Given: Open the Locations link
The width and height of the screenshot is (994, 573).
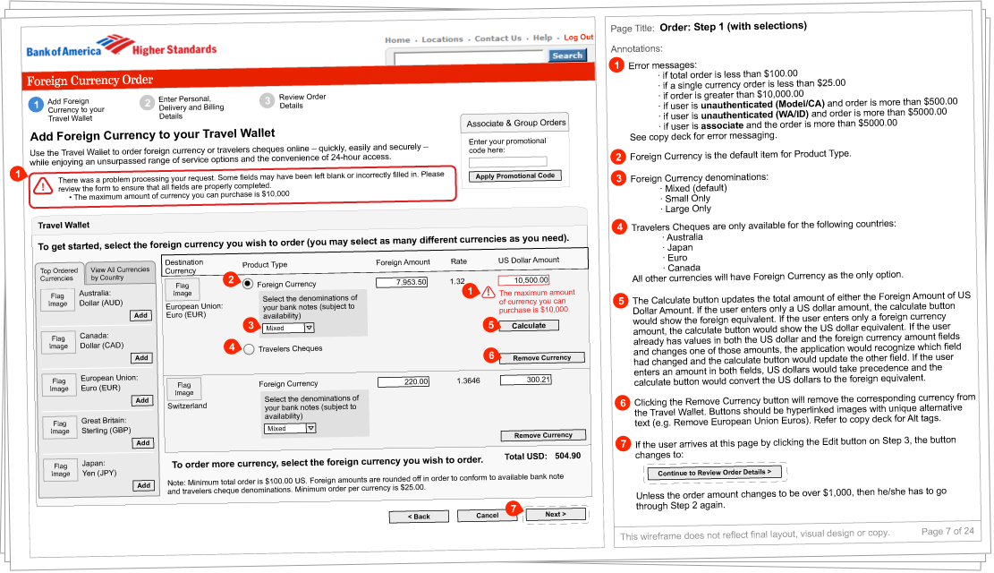Looking at the screenshot, I should point(443,39).
